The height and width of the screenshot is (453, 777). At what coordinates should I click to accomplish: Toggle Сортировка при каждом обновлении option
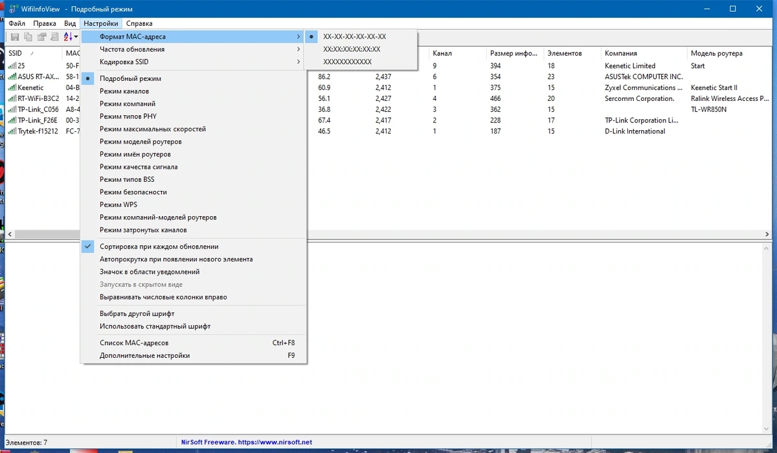coord(194,247)
